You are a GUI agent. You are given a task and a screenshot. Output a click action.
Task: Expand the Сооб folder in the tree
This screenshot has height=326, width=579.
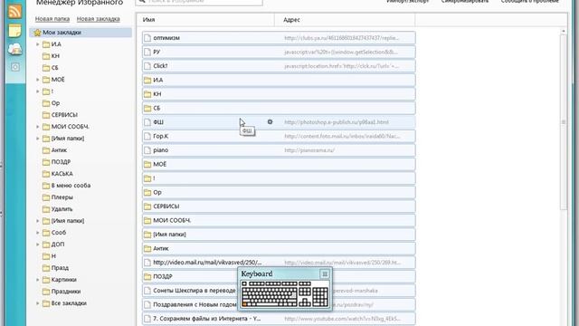tap(38, 233)
